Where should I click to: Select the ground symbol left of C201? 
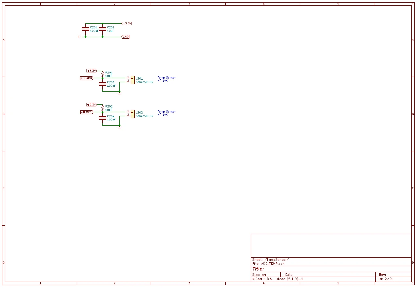79,37
